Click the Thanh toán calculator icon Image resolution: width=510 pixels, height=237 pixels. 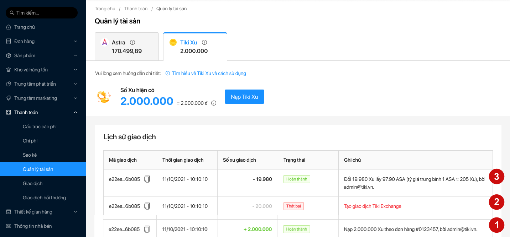pyautogui.click(x=9, y=112)
